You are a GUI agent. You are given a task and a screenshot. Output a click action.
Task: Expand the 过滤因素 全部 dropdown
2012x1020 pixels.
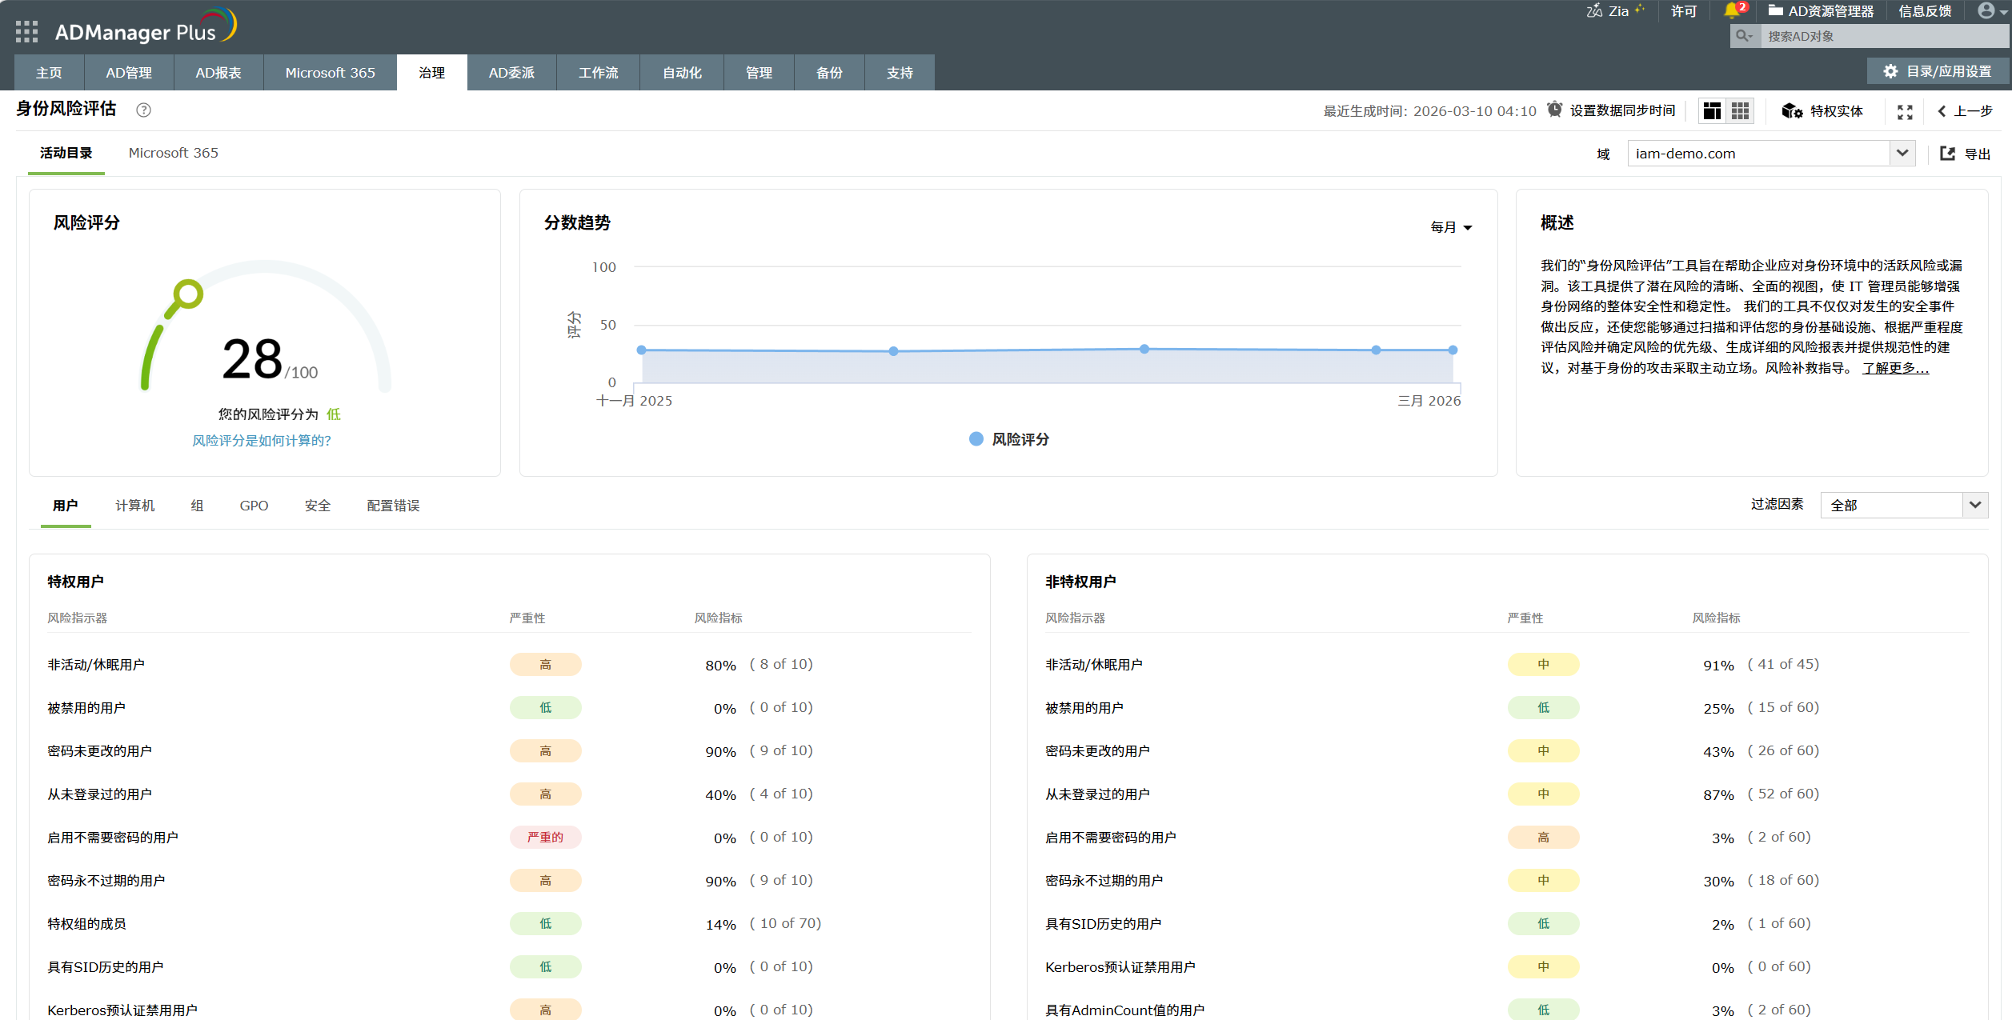click(x=1974, y=505)
